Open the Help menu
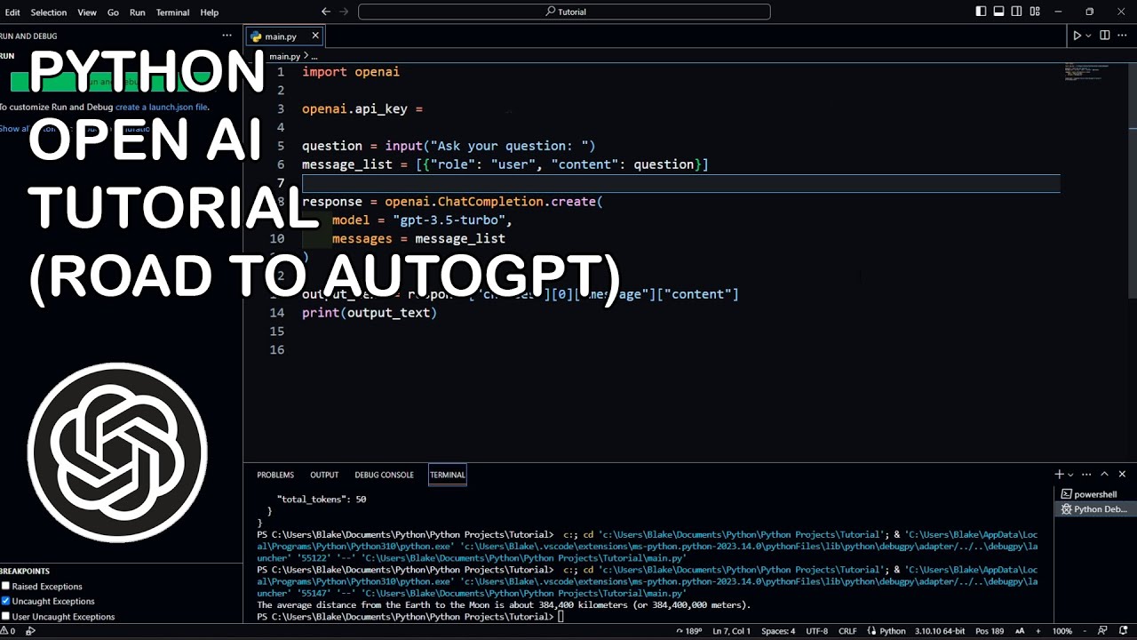This screenshot has width=1137, height=640. [209, 12]
